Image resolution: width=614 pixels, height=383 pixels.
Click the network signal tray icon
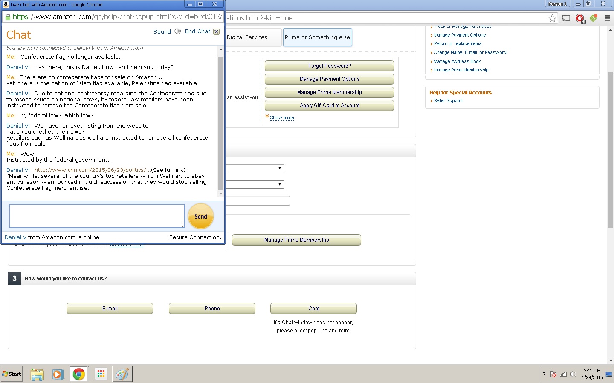point(563,374)
